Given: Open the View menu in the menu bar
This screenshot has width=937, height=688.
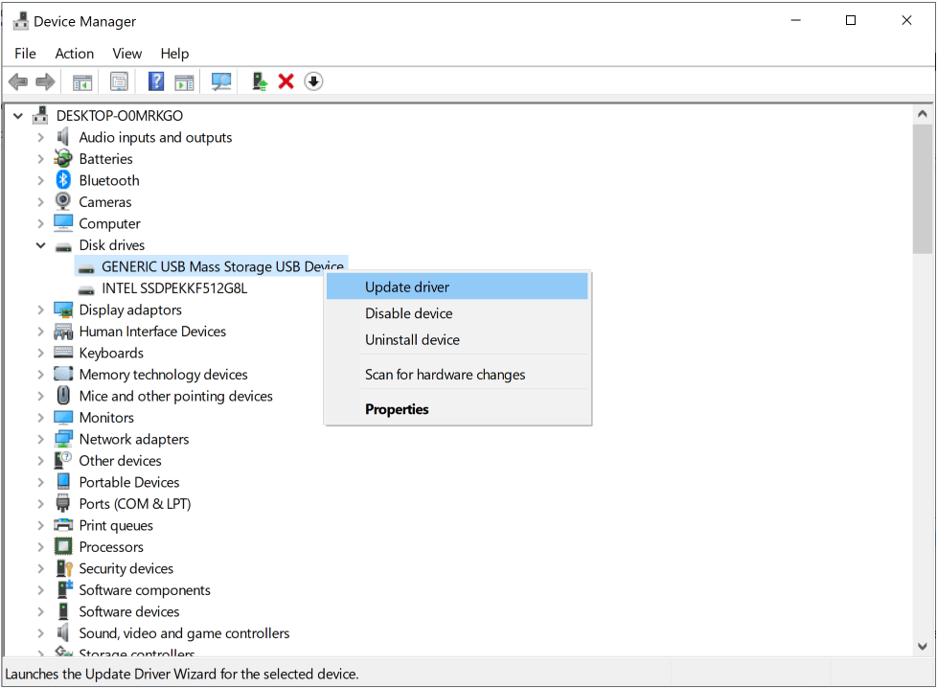Looking at the screenshot, I should pyautogui.click(x=126, y=54).
